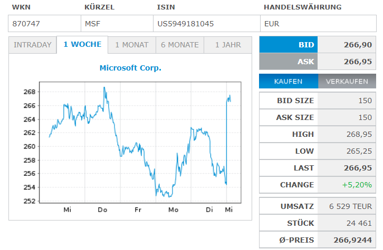Click the Microsoft Corp. chart title
Image resolution: width=383 pixels, height=250 pixels.
[130, 68]
